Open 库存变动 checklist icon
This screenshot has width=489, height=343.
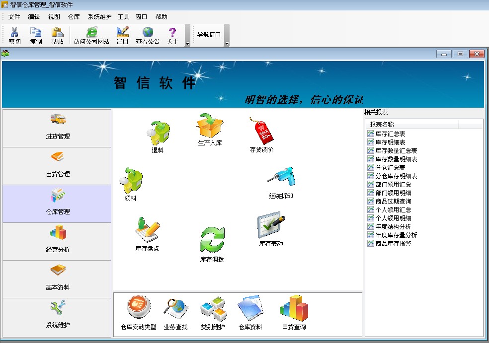(271, 229)
